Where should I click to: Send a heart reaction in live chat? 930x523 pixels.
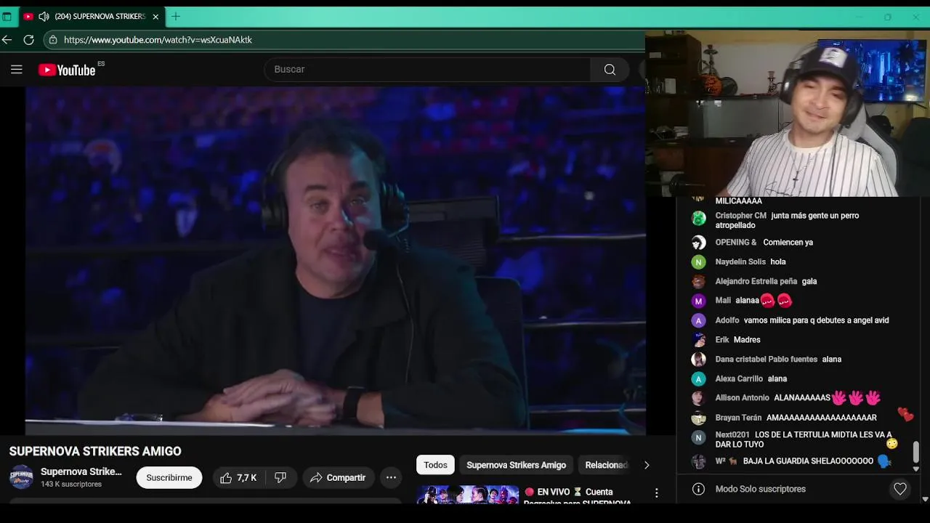pyautogui.click(x=900, y=489)
